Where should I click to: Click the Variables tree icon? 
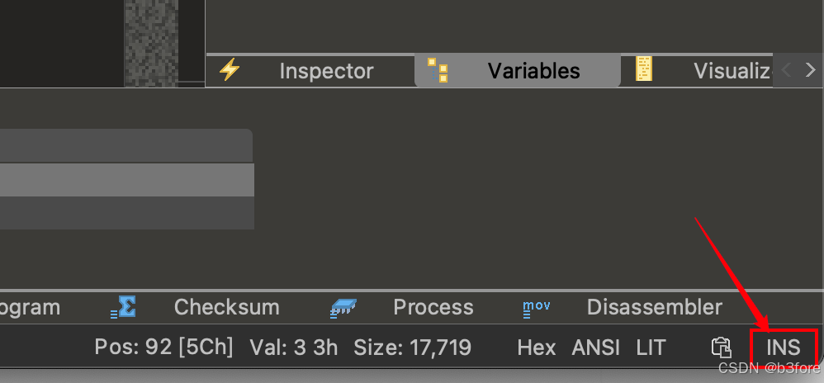[438, 70]
